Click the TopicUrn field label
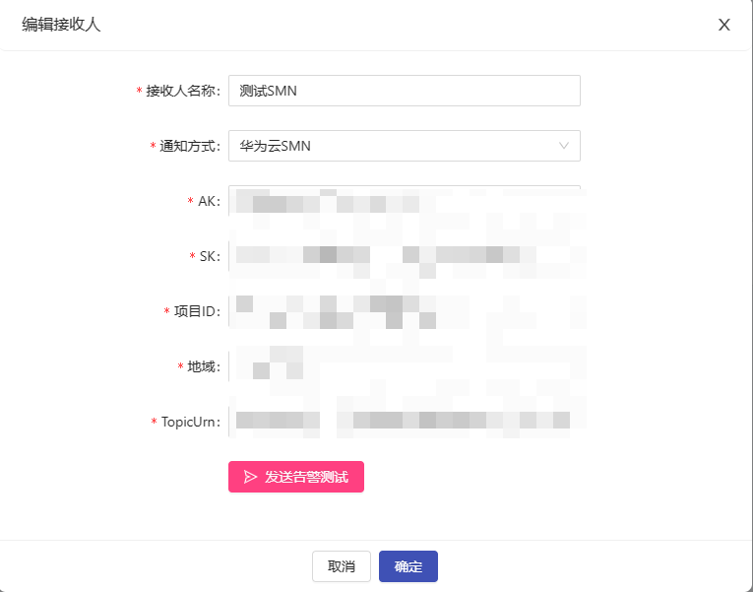 [191, 422]
